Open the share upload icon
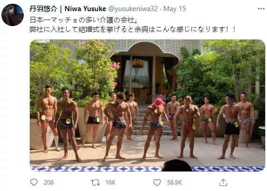The width and height of the screenshot is (267, 191). [x=223, y=183]
